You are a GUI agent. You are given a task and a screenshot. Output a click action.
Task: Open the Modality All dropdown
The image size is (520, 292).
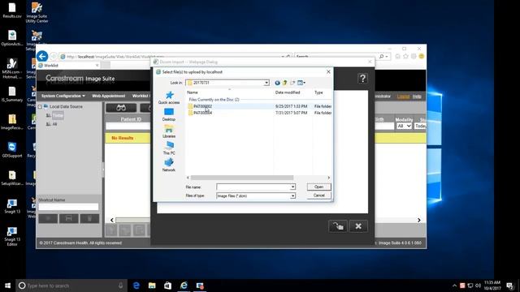[x=404, y=126]
